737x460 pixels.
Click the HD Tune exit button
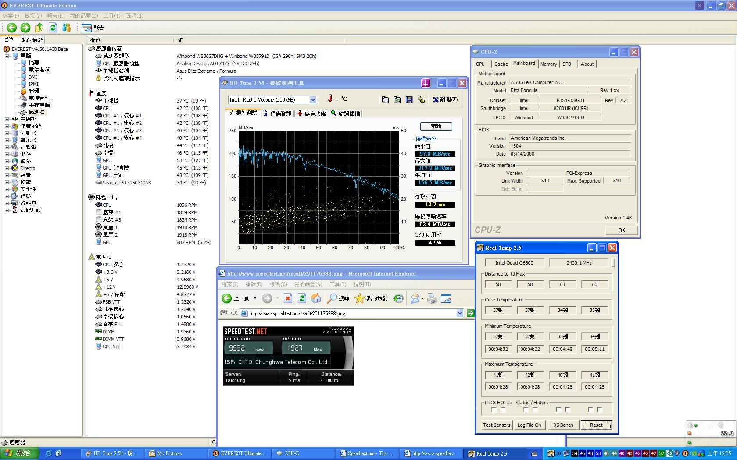[x=445, y=100]
